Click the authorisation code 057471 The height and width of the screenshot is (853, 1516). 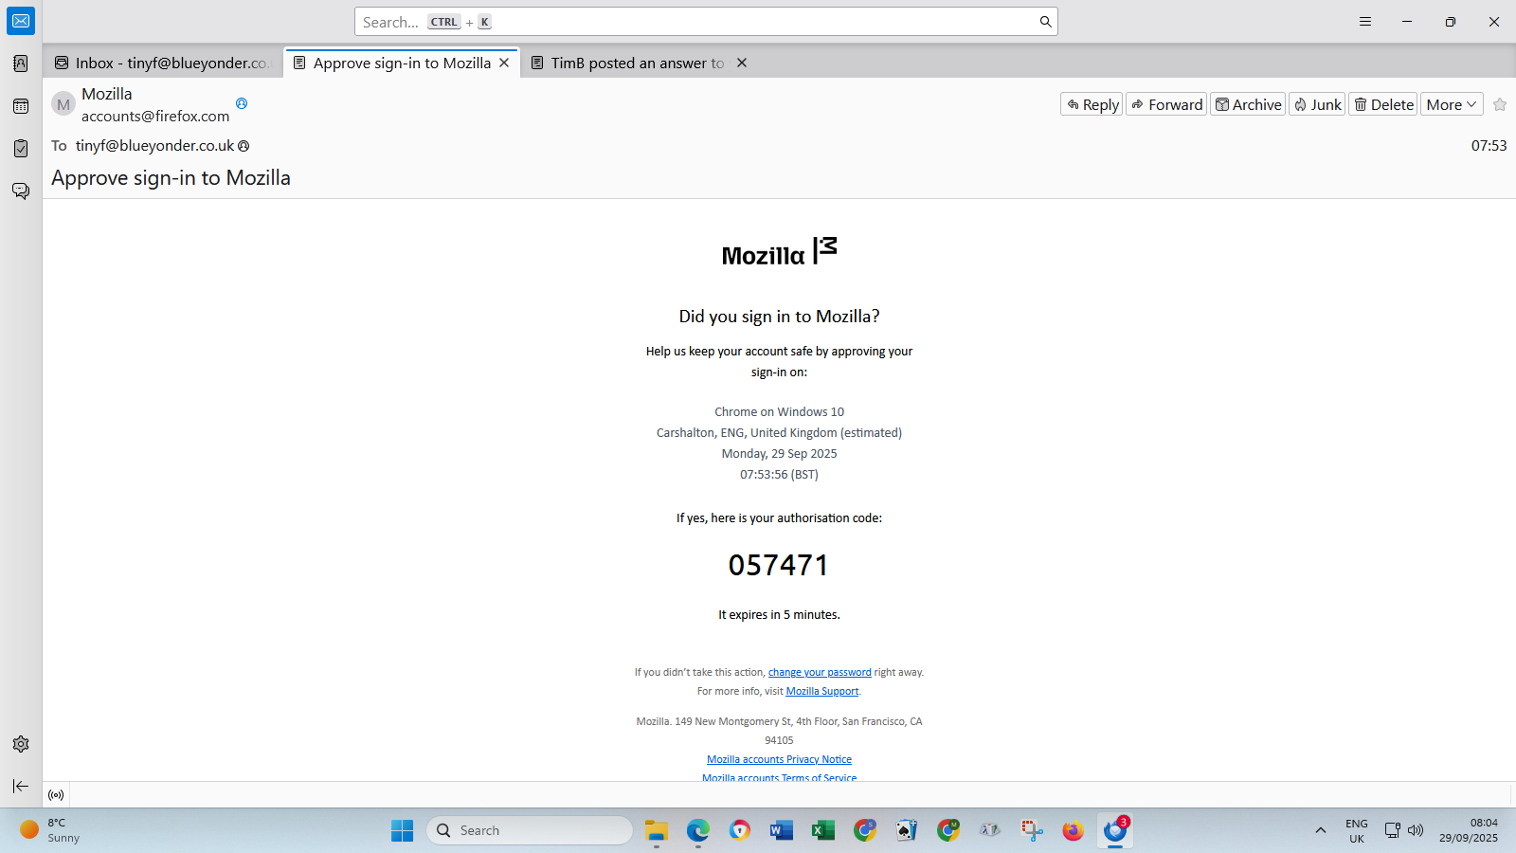click(779, 565)
